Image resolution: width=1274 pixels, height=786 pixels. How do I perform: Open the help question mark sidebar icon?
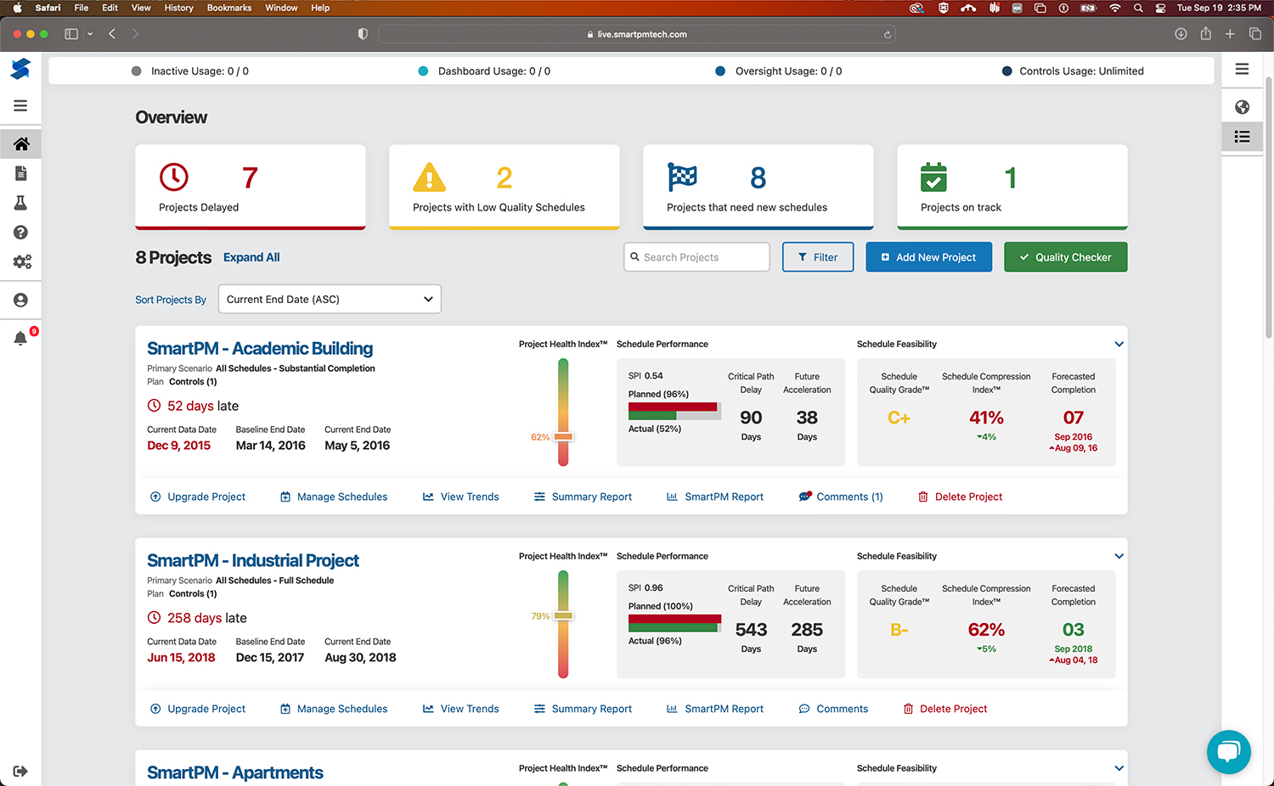[x=20, y=233]
